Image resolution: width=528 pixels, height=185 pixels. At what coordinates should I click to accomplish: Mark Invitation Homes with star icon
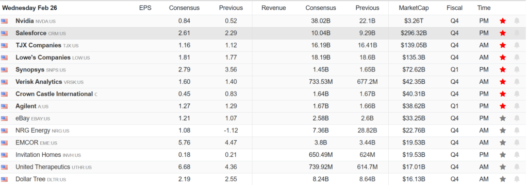(x=503, y=155)
